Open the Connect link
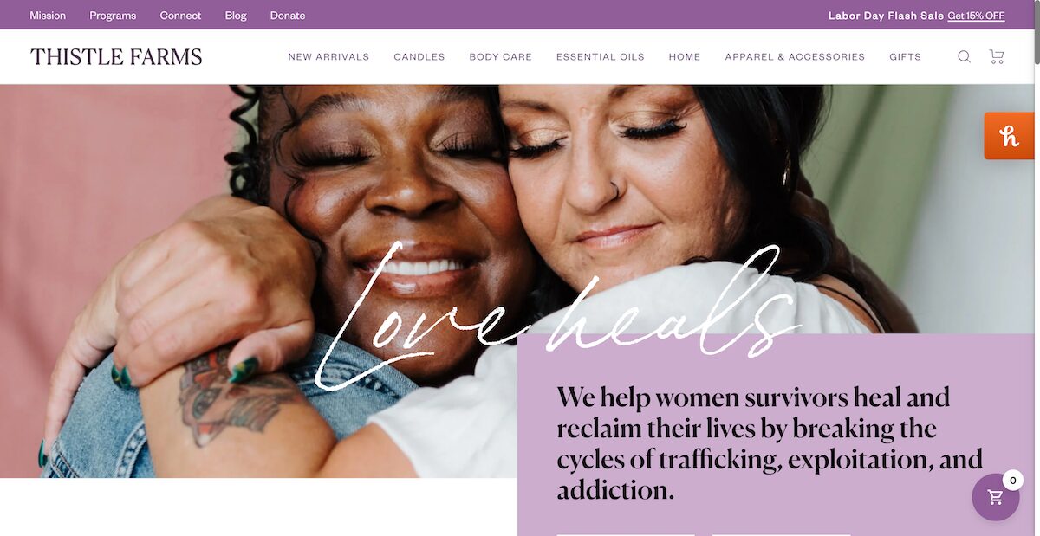This screenshot has width=1040, height=536. click(x=180, y=16)
